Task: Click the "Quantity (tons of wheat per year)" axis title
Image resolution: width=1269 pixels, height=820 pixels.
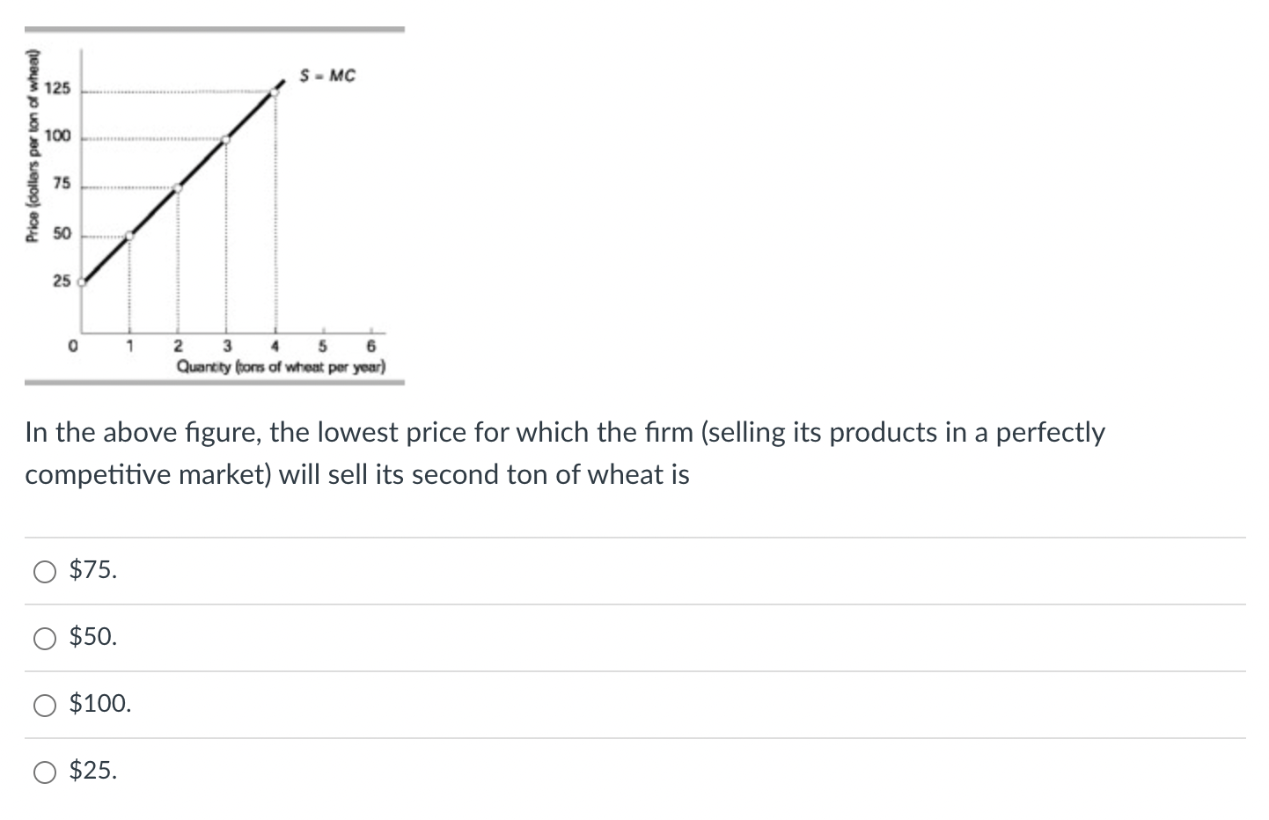Action: [x=281, y=367]
